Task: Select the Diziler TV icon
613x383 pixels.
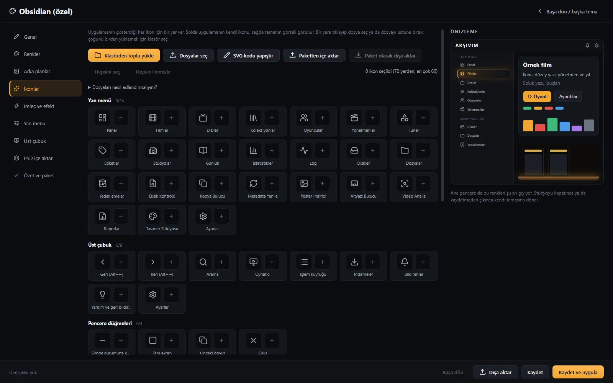Action: pyautogui.click(x=203, y=118)
